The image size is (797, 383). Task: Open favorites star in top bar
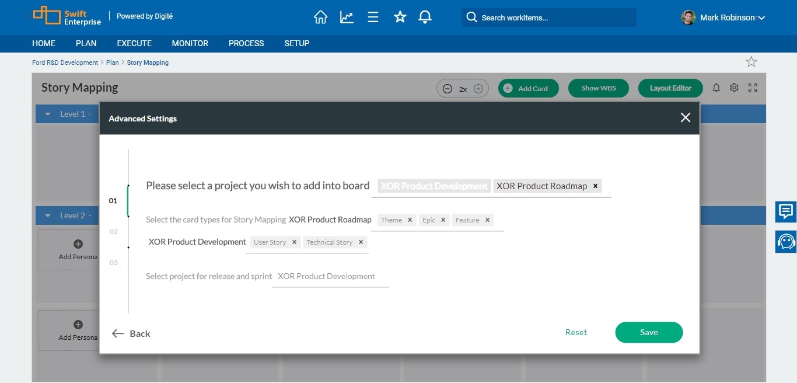[400, 17]
